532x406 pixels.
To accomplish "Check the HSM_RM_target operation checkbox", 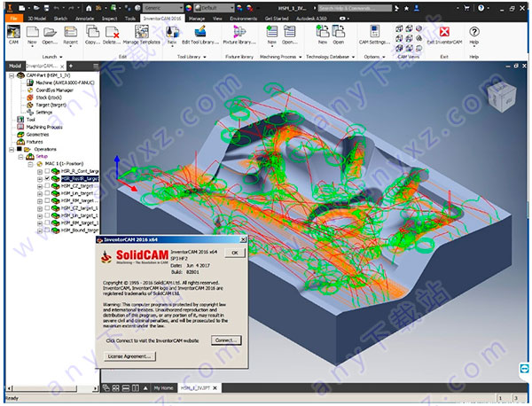I will tap(48, 201).
